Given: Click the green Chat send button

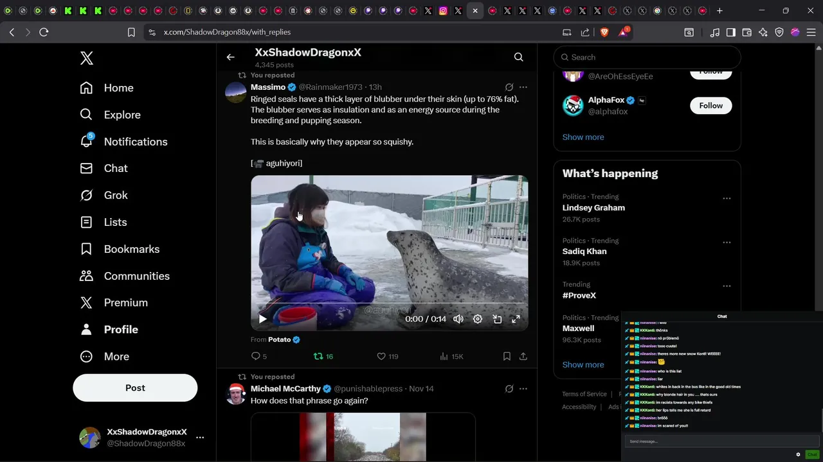Looking at the screenshot, I should (811, 454).
